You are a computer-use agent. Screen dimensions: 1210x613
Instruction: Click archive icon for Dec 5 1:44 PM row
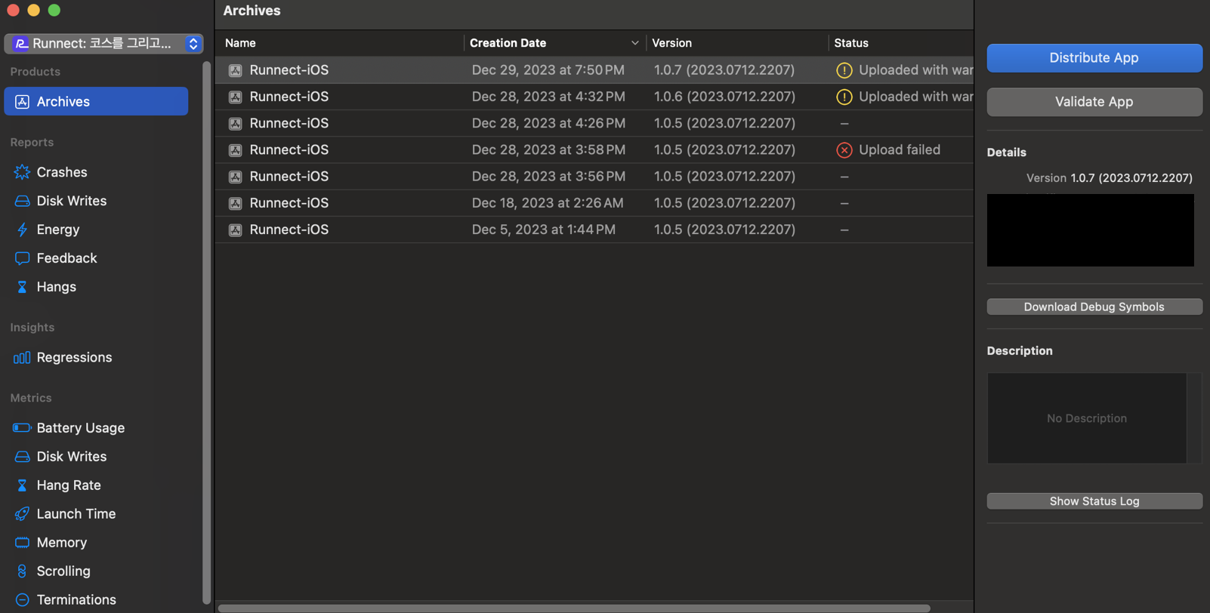click(236, 229)
